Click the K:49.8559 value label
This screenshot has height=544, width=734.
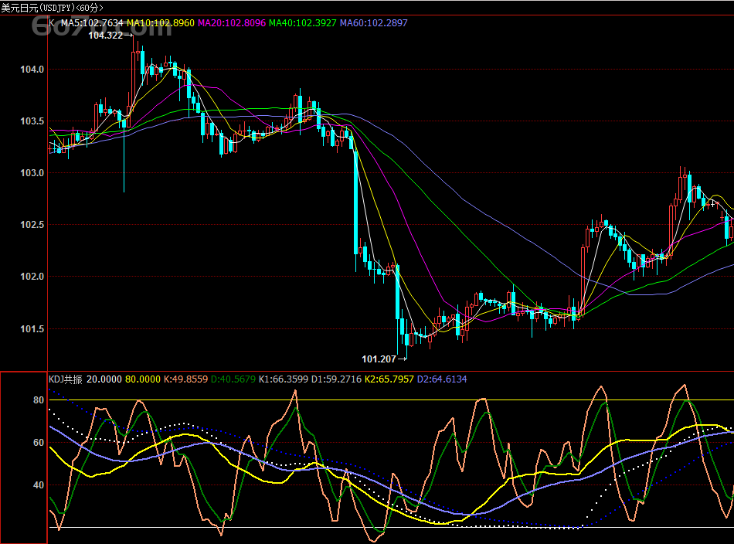point(185,379)
